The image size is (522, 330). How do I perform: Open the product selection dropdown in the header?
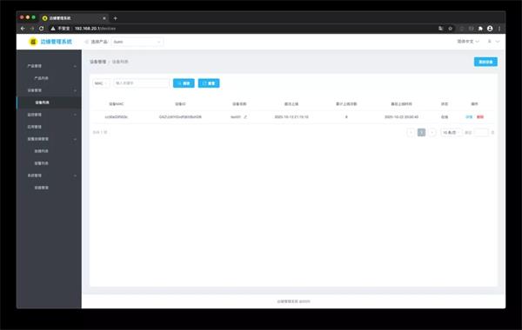[137, 42]
